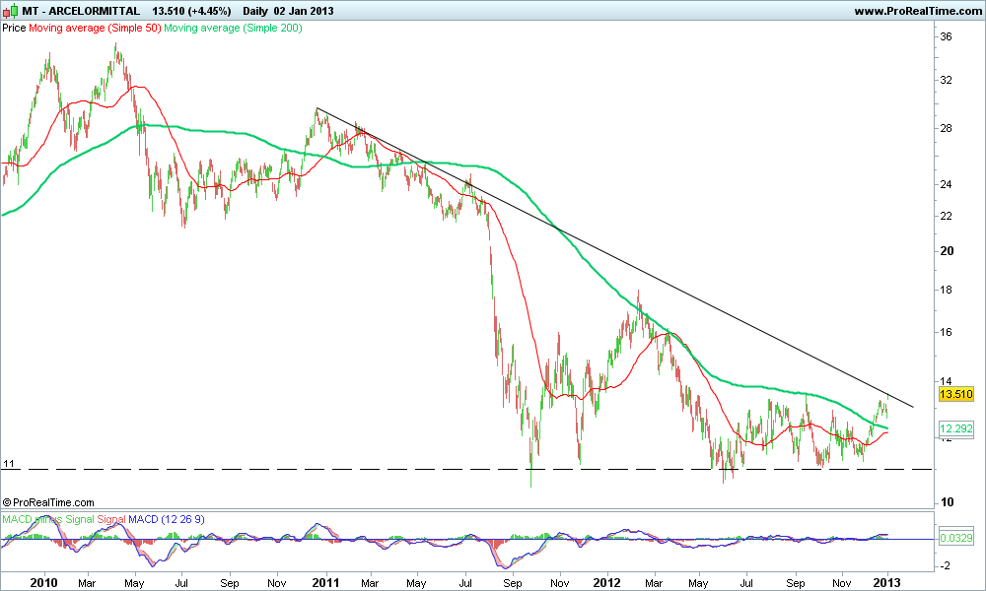Click the 28 price axis label
Viewport: 986px width, 591px height.
(x=946, y=128)
